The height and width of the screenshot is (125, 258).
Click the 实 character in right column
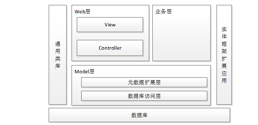pos(224,29)
